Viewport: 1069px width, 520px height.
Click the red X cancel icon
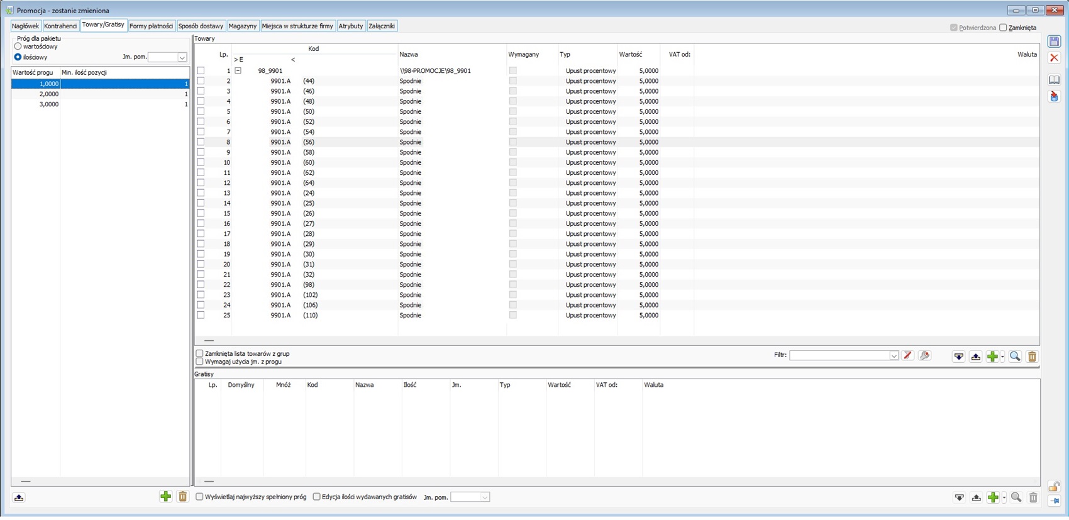1054,58
